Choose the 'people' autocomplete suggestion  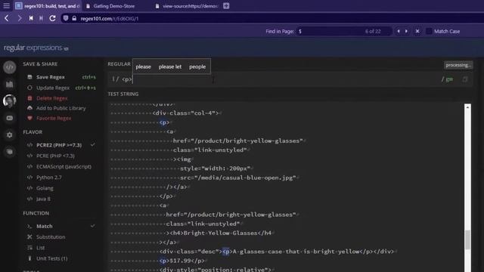point(197,66)
